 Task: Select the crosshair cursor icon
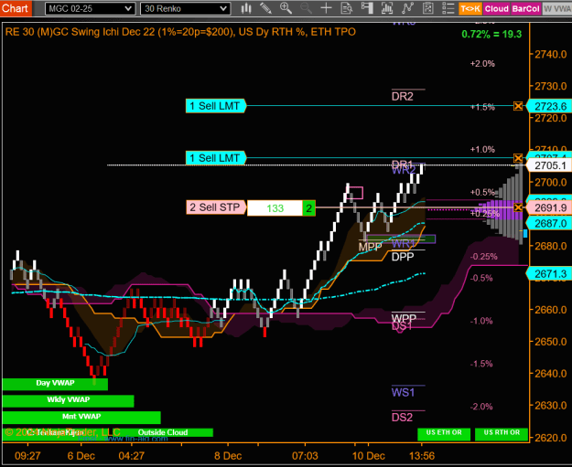click(326, 8)
